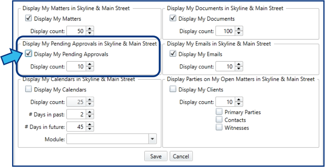The height and width of the screenshot is (167, 334).
Task: Decrease My Documents display count
Action: point(239,33)
